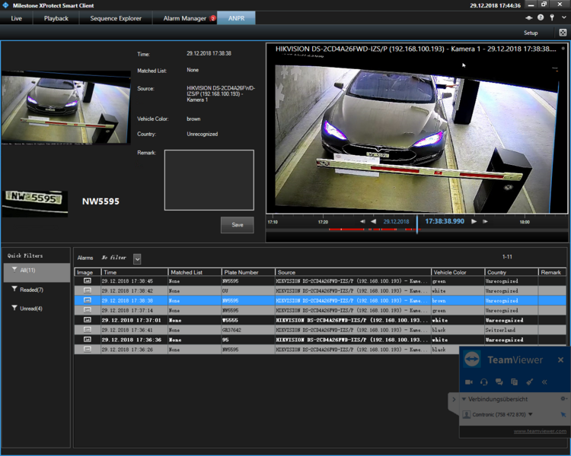571x456 pixels.
Task: Click image icon of selected 17:38:38 row
Action: (x=88, y=300)
